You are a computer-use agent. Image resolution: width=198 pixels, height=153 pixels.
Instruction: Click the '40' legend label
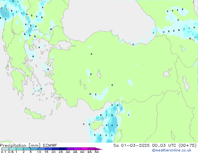[82, 152]
